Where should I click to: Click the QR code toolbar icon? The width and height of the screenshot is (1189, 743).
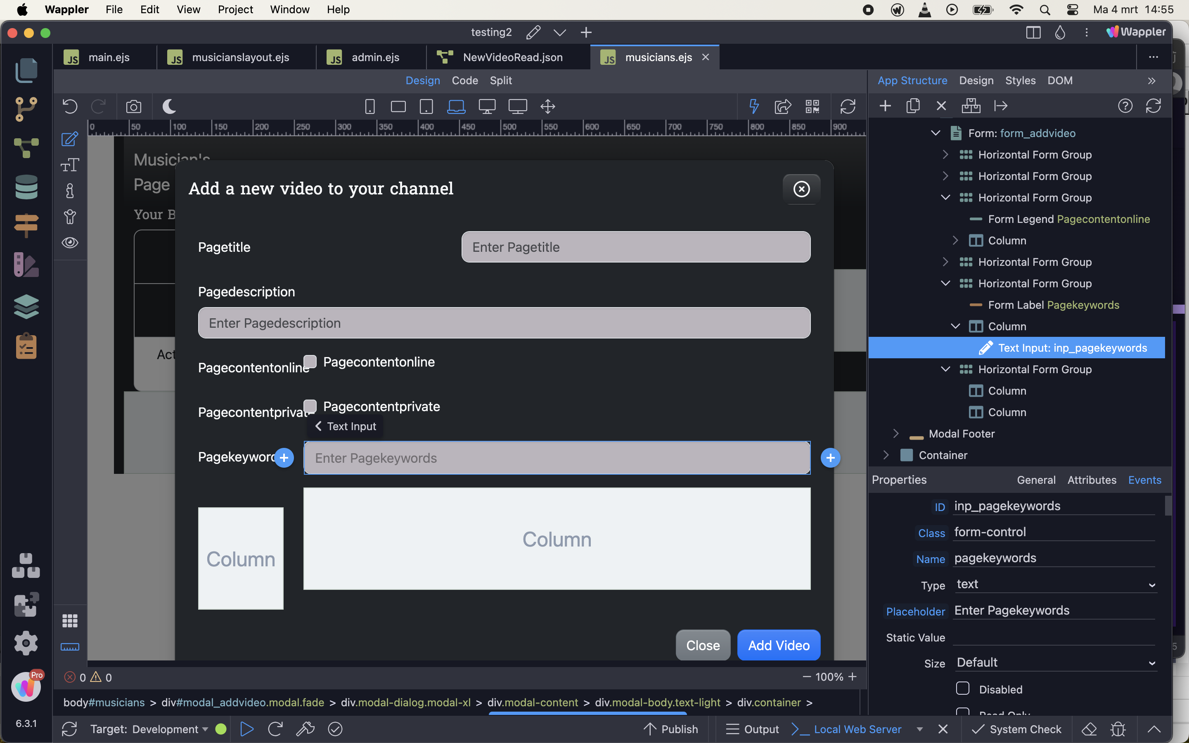point(812,106)
